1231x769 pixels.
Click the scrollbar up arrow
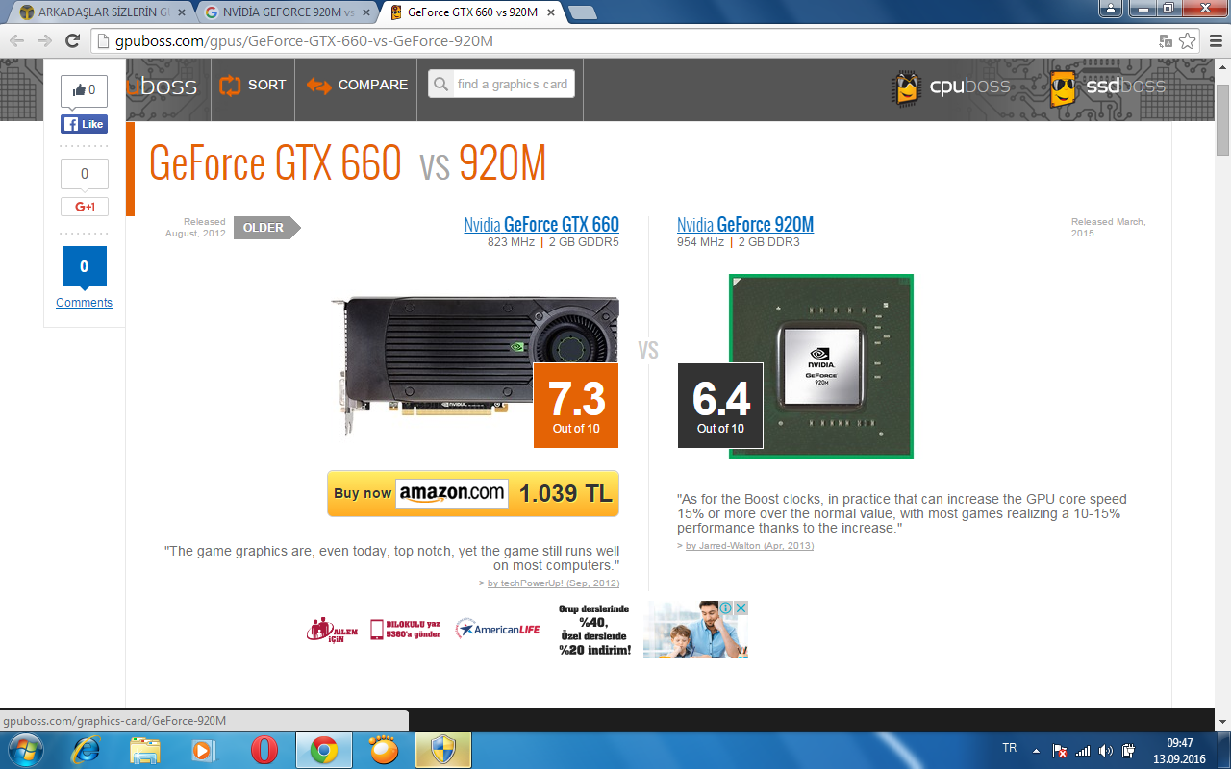(x=1222, y=66)
